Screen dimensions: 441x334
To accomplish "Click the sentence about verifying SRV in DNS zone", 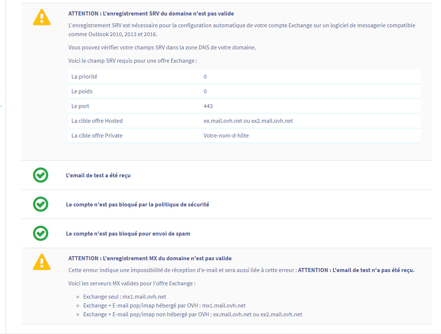I will [x=162, y=48].
